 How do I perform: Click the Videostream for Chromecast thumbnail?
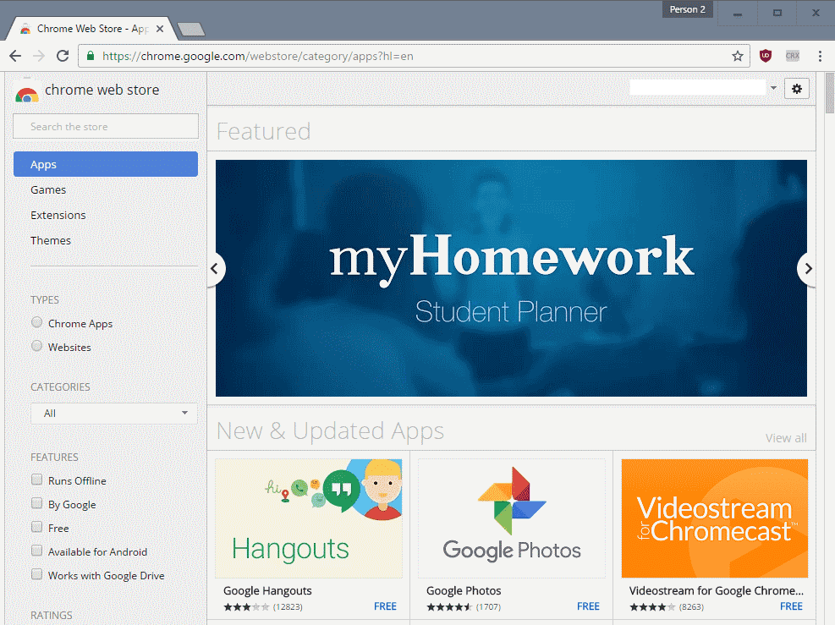click(x=715, y=518)
